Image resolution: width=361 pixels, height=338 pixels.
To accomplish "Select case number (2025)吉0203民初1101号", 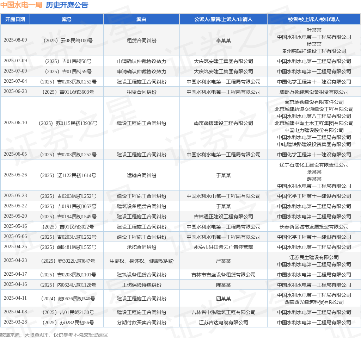I will tap(68, 275).
